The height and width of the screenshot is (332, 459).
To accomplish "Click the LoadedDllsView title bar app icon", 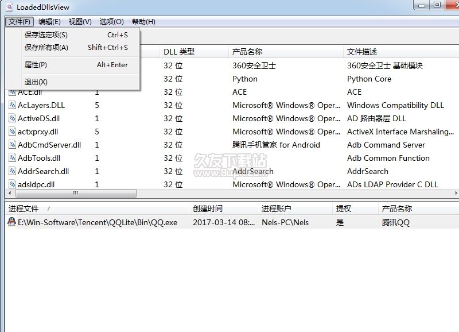I will 10,7.
